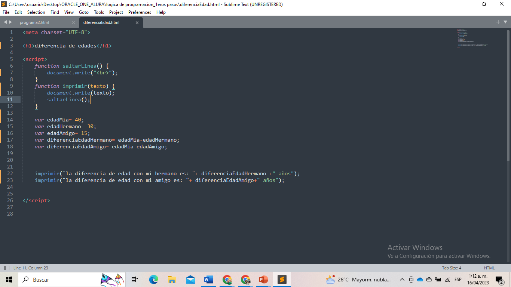Open File Explorer from taskbar
Viewport: 511px width, 287px height.
(x=172, y=280)
